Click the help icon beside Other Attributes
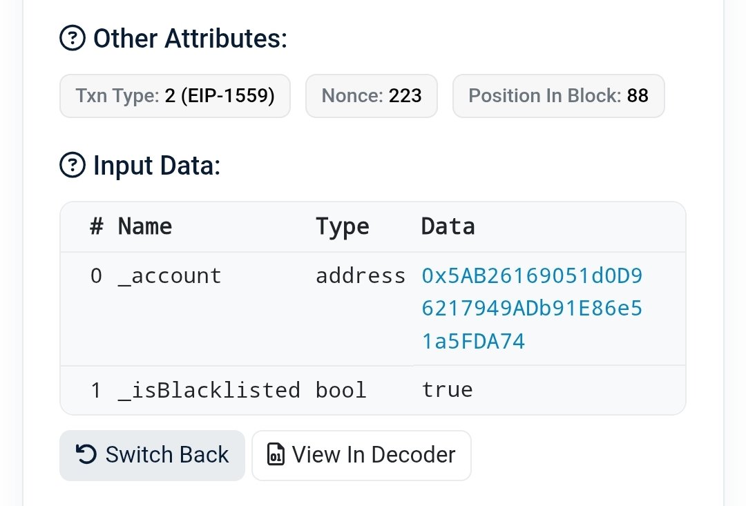 [x=73, y=38]
